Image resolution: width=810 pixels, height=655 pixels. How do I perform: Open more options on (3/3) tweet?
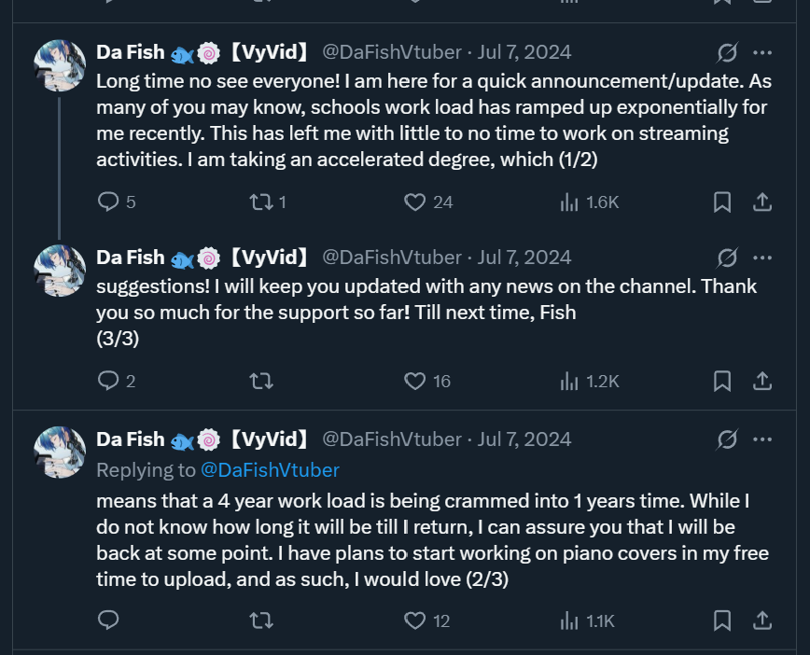(762, 258)
